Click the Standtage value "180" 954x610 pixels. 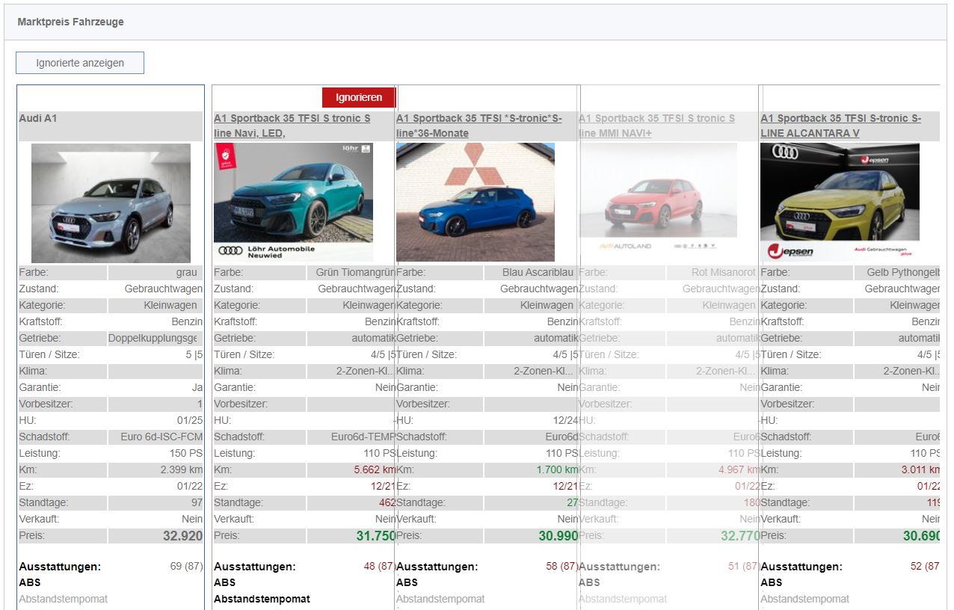pyautogui.click(x=752, y=503)
